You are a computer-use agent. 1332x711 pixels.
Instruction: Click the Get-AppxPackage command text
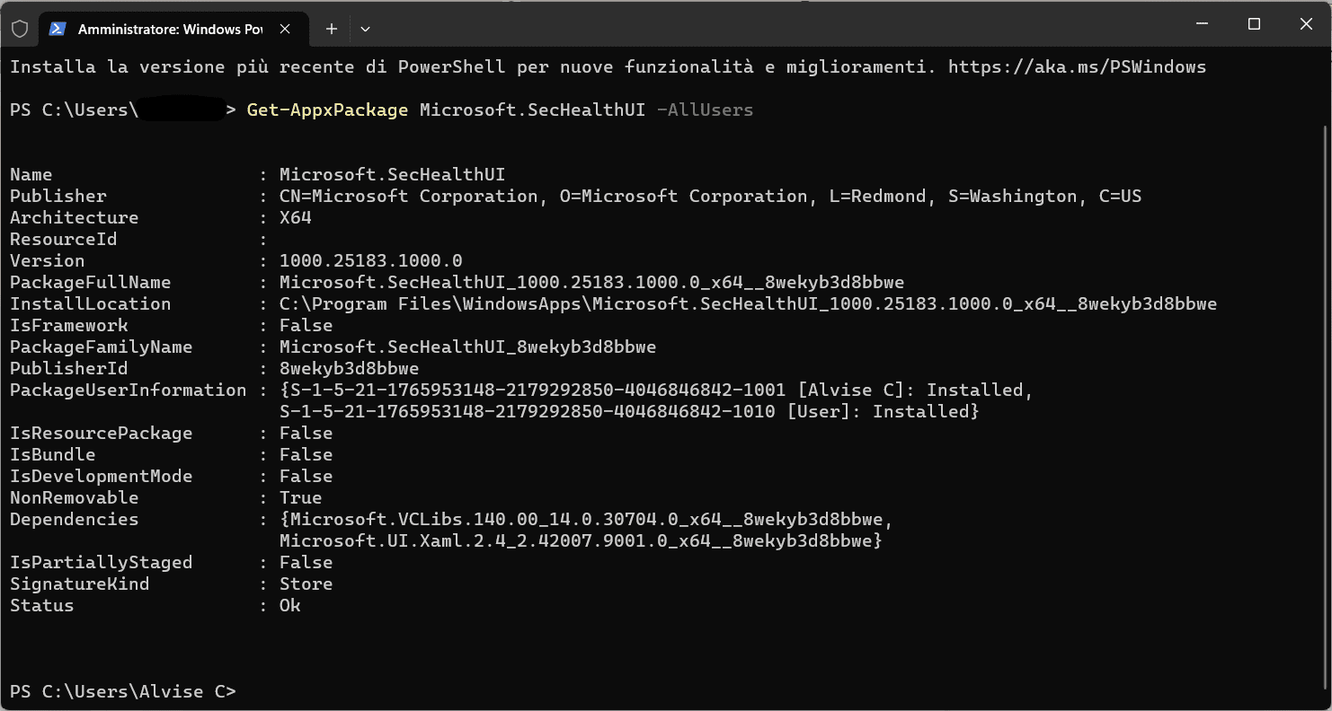pos(327,110)
